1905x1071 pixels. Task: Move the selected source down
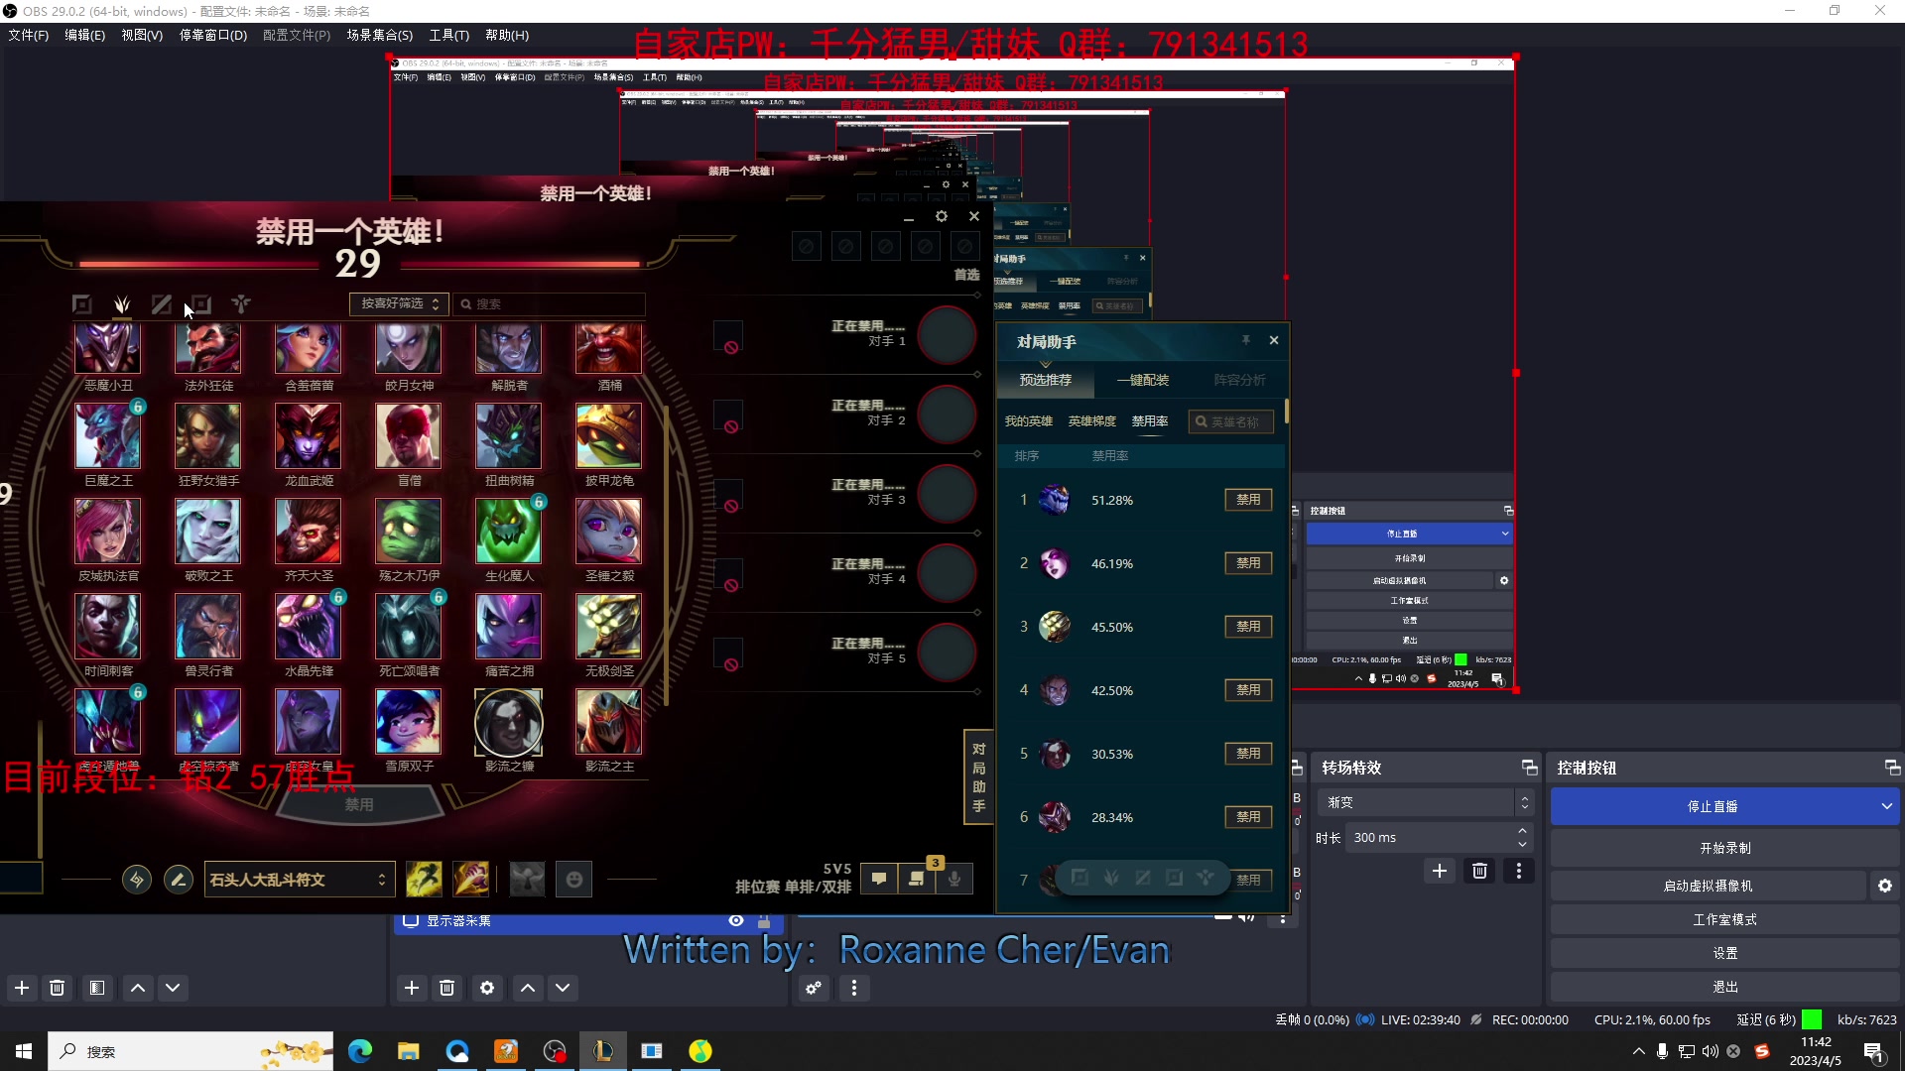tap(563, 988)
